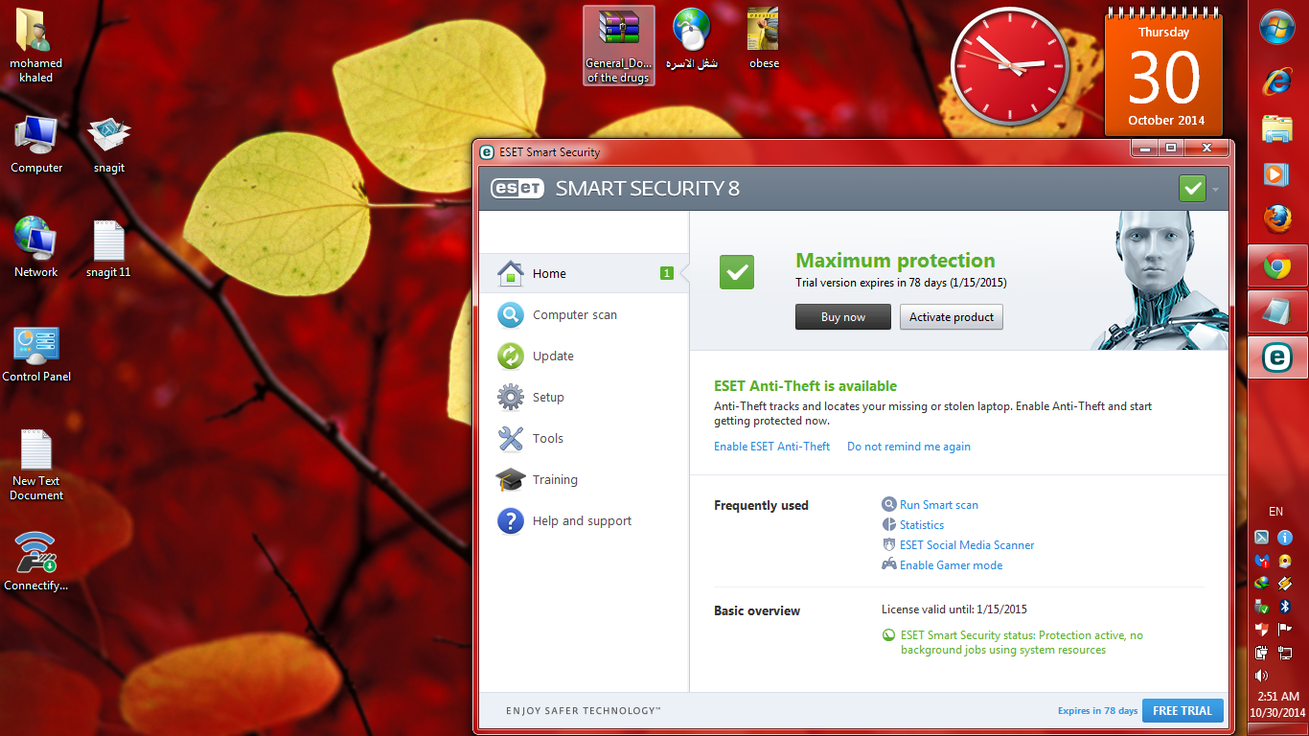
Task: Go to the Update section
Action: pos(584,356)
